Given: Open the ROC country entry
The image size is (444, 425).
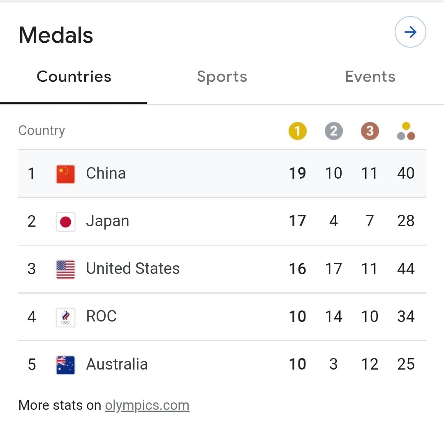Looking at the screenshot, I should [x=102, y=317].
